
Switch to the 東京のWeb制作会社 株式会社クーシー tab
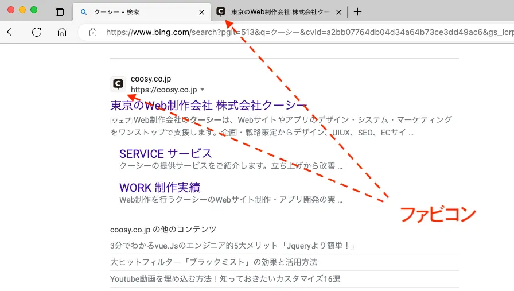[279, 12]
